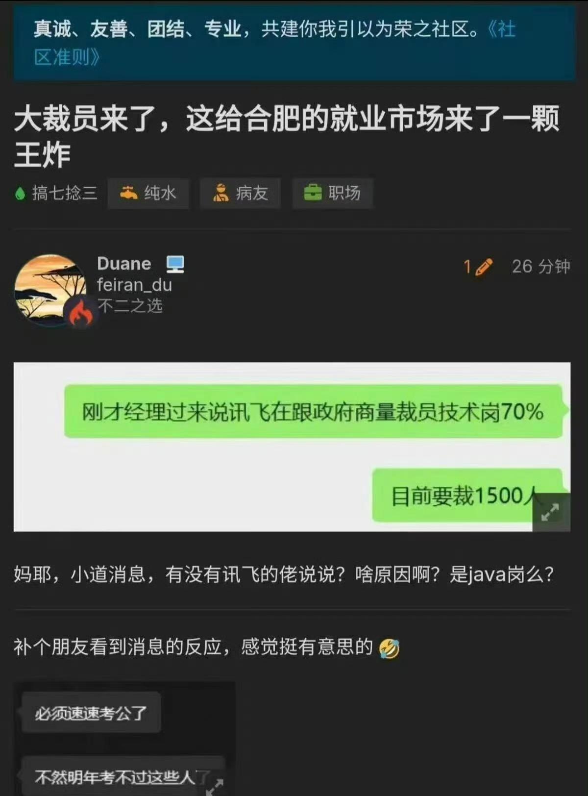Click the faucet icon on 纯水 tag

point(129,193)
